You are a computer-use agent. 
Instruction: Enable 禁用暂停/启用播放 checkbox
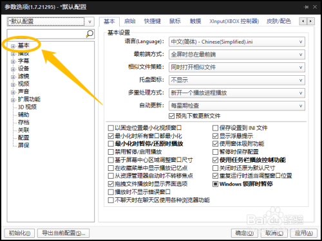pyautogui.click(x=111, y=152)
